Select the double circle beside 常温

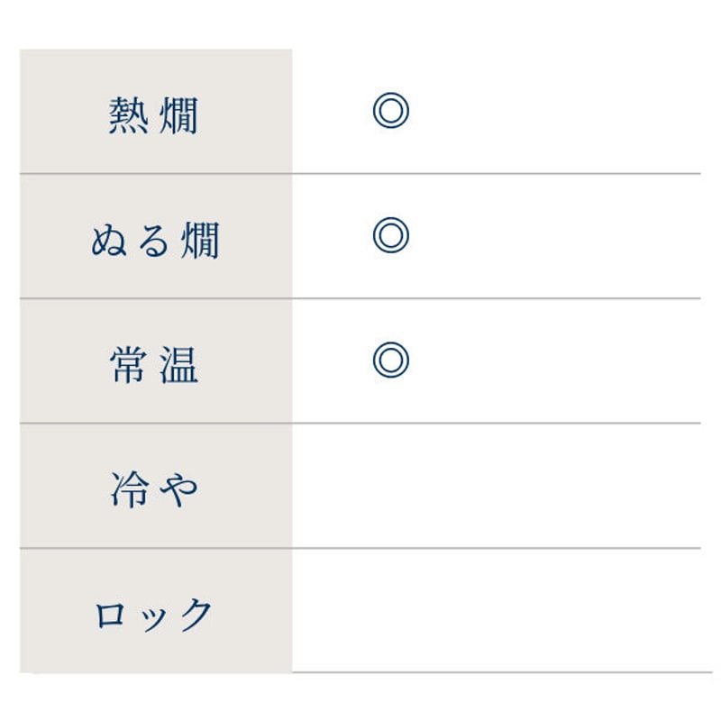tap(391, 360)
